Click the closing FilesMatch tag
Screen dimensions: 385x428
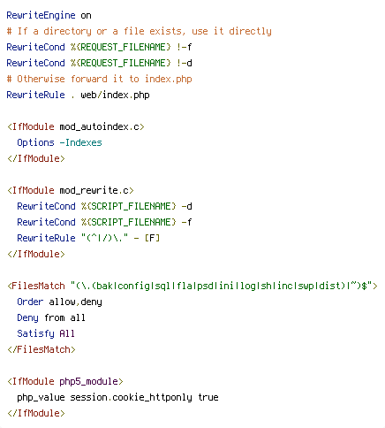(x=42, y=349)
